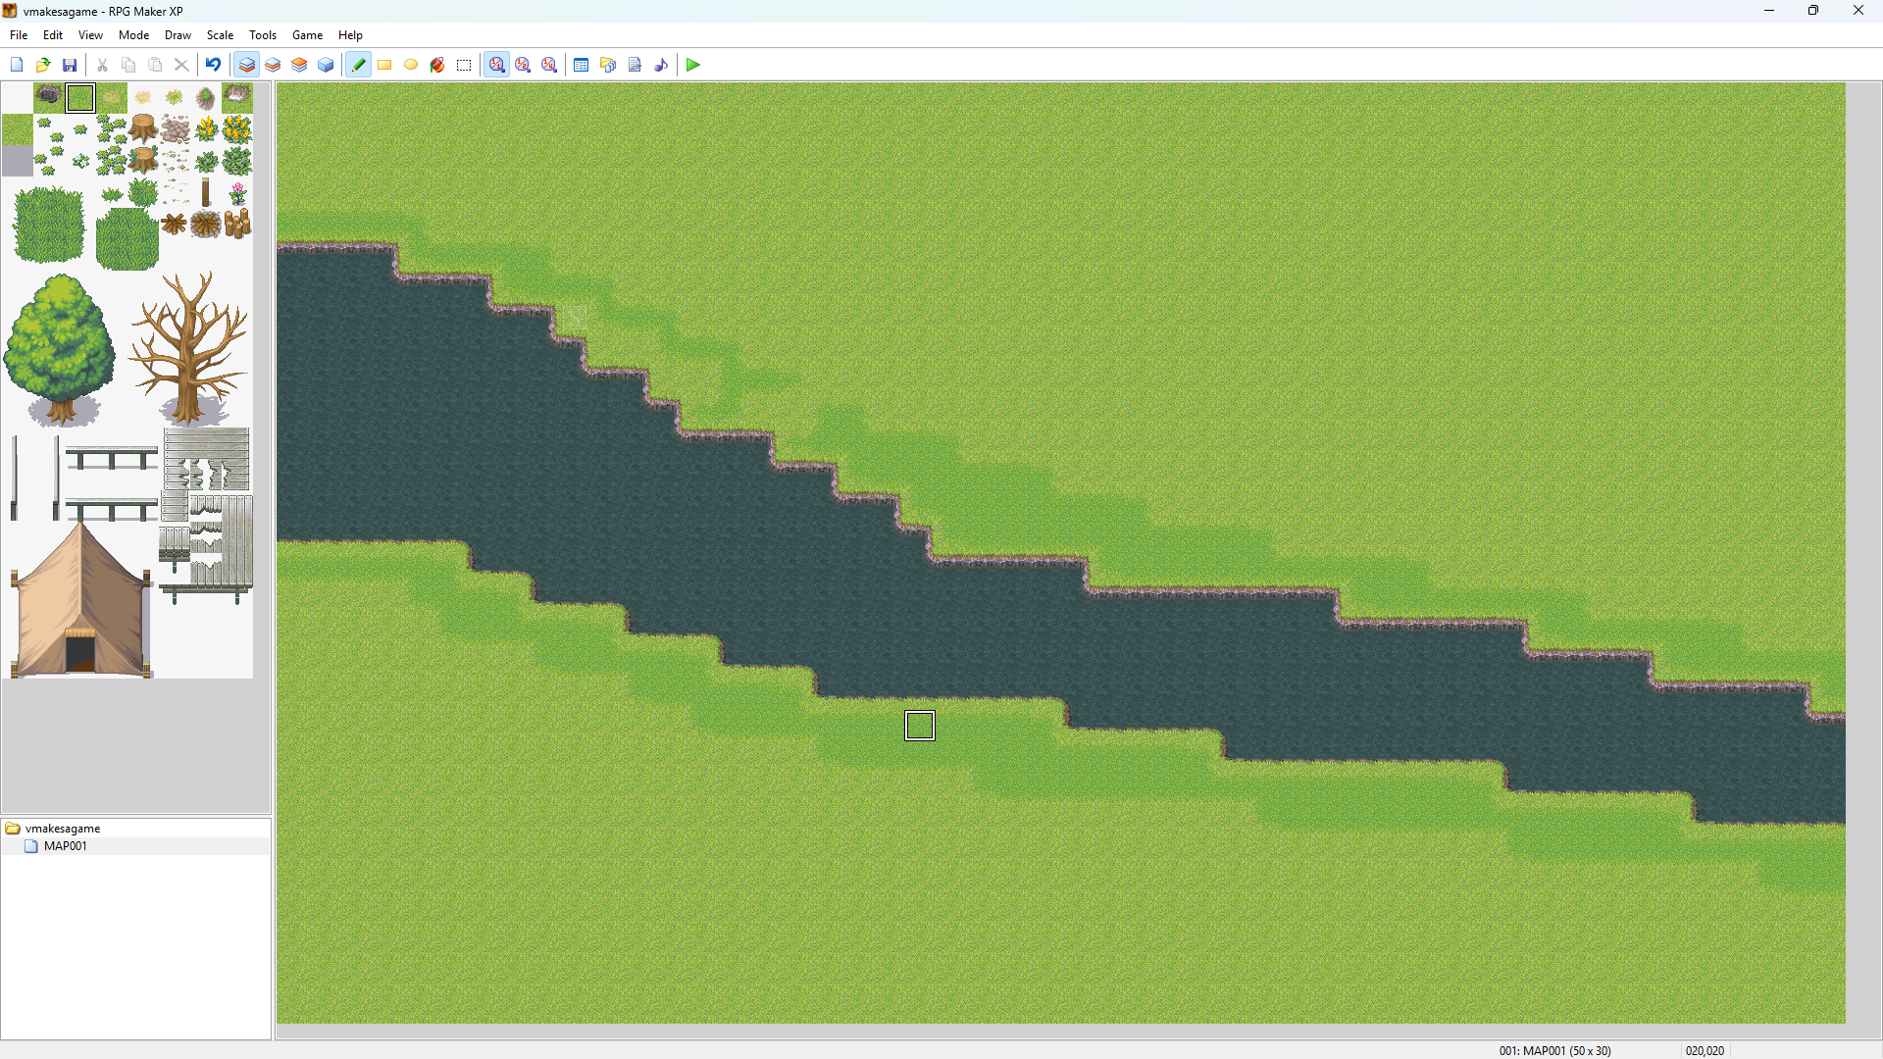This screenshot has width=1883, height=1059.
Task: Pick the pink flower tile in palette
Action: pos(237,192)
